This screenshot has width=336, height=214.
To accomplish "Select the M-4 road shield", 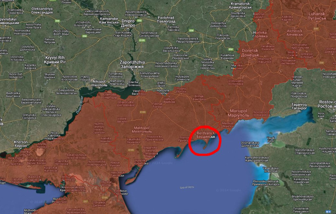I will [x=328, y=212].
